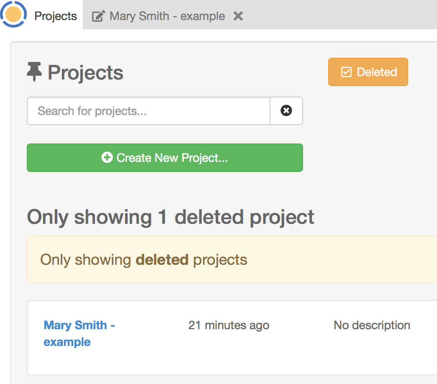The height and width of the screenshot is (384, 437).
Task: Click the pushpin icon beside Projects heading
Action: click(34, 72)
